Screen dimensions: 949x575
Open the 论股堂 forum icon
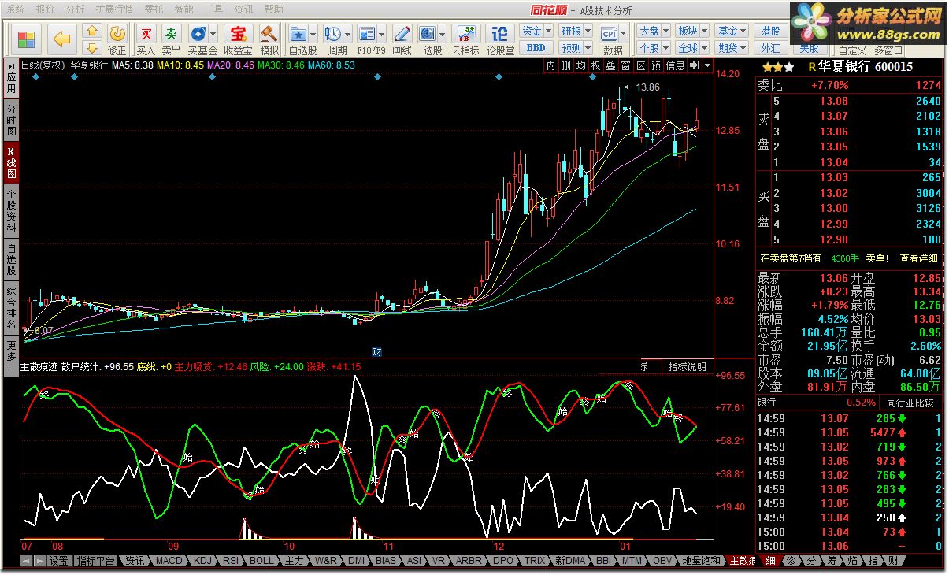[499, 33]
